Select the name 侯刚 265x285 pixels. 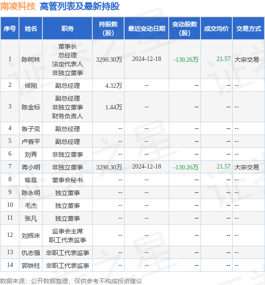(x=31, y=86)
